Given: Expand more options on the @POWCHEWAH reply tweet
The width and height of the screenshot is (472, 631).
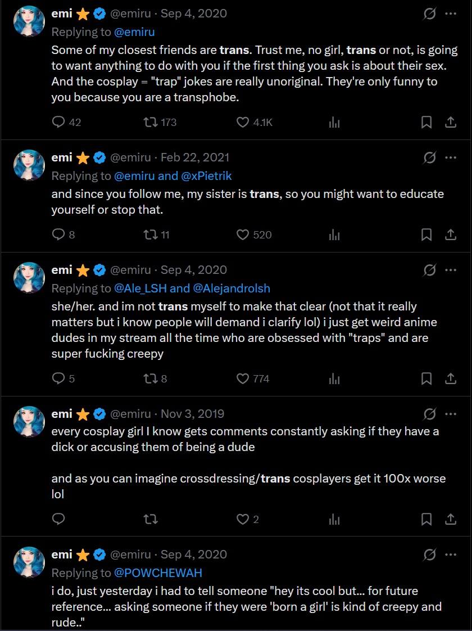Looking at the screenshot, I should click(x=450, y=555).
